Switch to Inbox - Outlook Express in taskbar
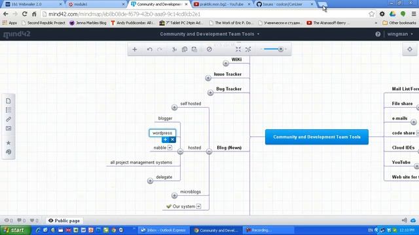419x235 pixels. (x=164, y=230)
